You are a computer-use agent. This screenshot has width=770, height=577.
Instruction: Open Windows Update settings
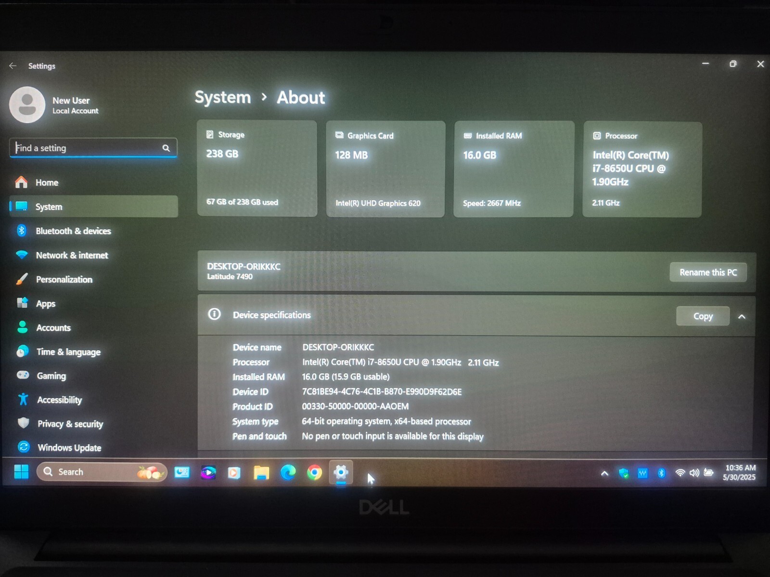(93, 448)
